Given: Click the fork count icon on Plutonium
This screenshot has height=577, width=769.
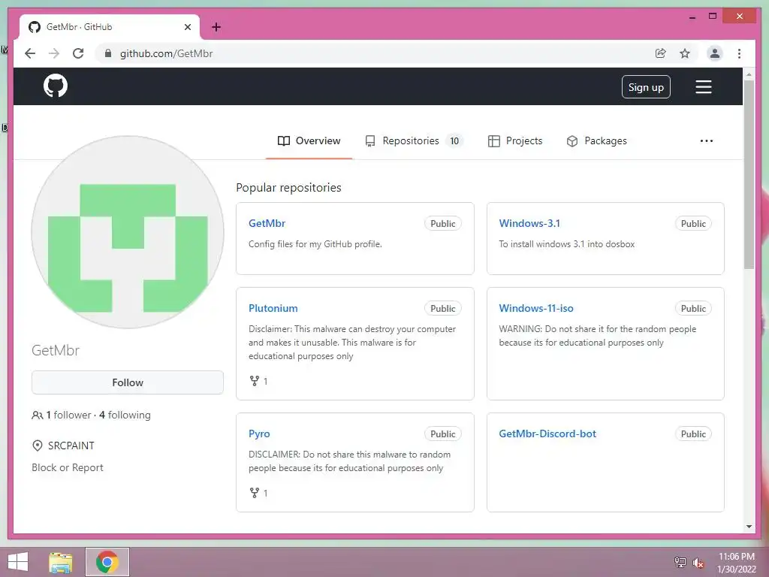Looking at the screenshot, I should coord(254,381).
